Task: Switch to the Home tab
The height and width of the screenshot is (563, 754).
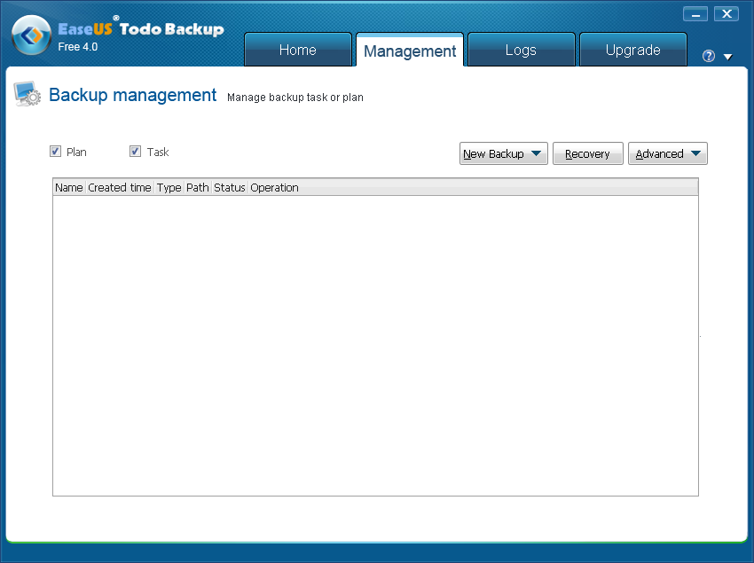Action: click(x=297, y=50)
